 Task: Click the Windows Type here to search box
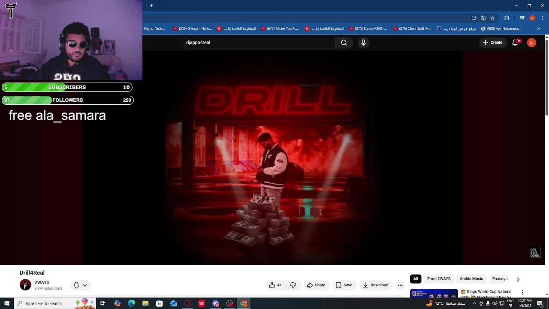[x=55, y=303]
